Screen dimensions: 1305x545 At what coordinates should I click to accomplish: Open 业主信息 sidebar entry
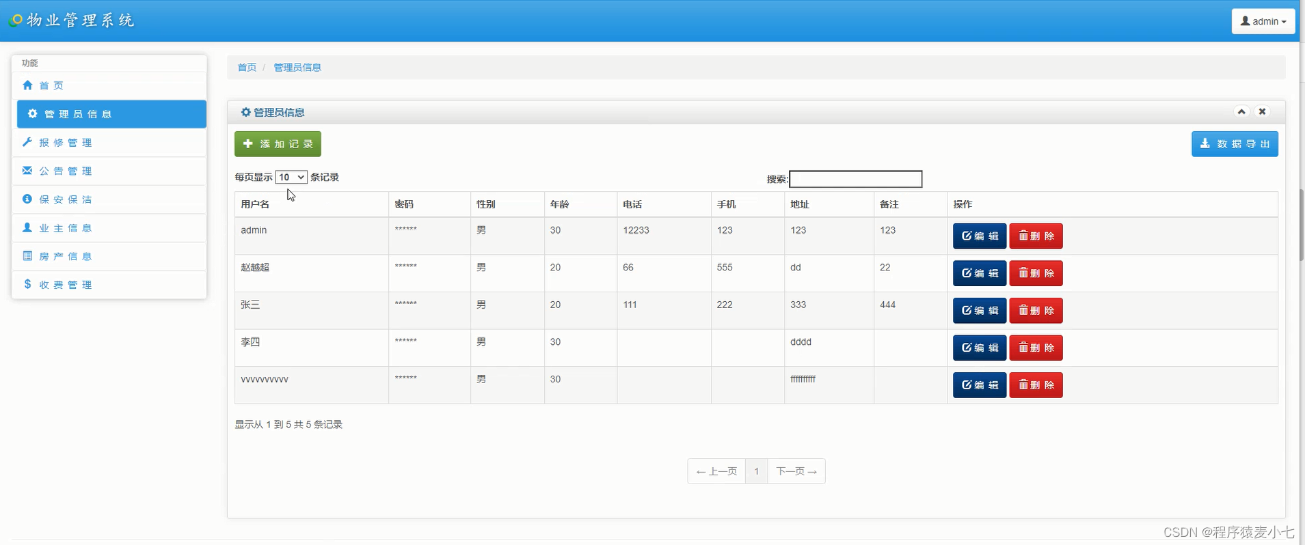(109, 228)
